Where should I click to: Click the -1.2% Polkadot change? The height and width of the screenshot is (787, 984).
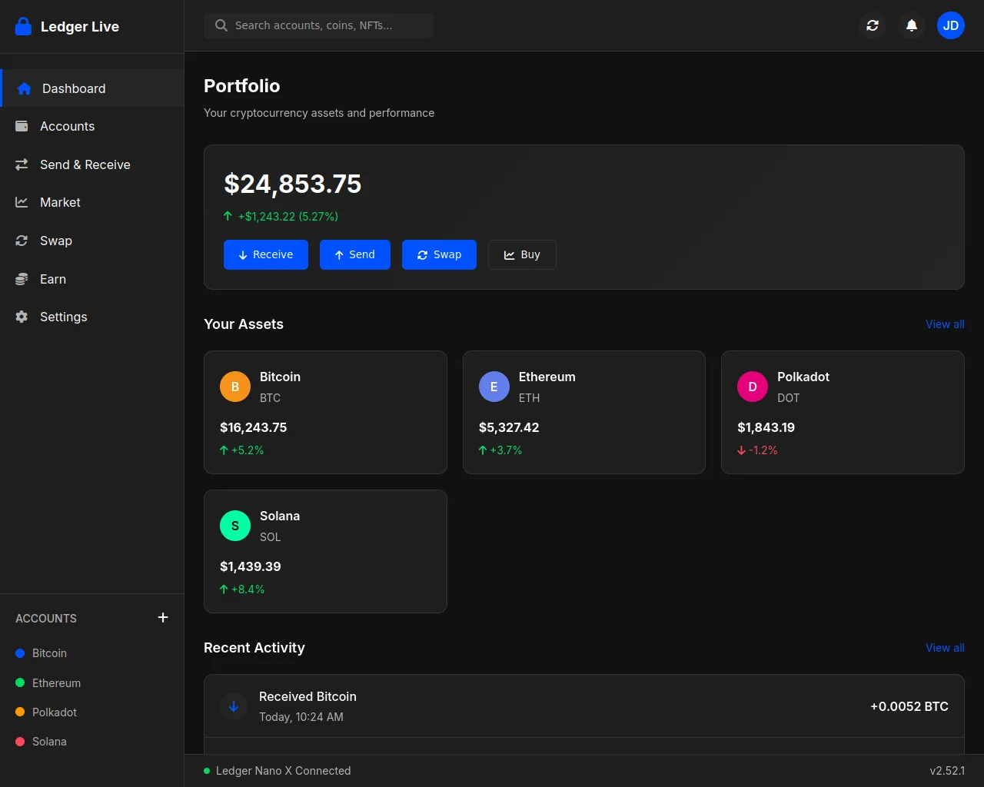(763, 450)
